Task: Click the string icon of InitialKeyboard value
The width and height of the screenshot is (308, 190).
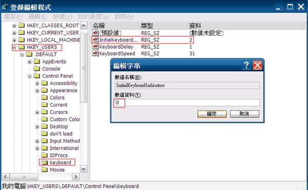Action: [95, 40]
